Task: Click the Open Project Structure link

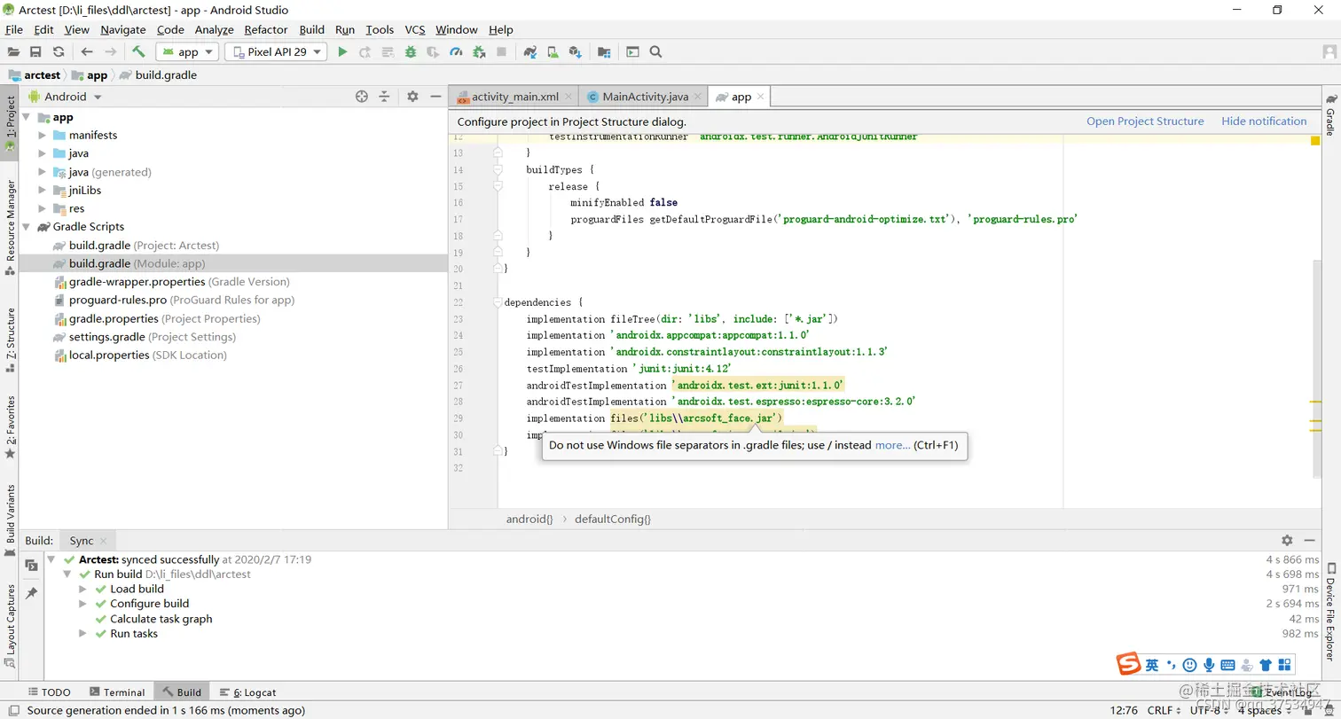Action: point(1145,121)
